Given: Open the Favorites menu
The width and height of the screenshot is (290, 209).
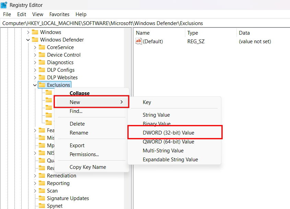Looking at the screenshot, I should coord(59,14).
